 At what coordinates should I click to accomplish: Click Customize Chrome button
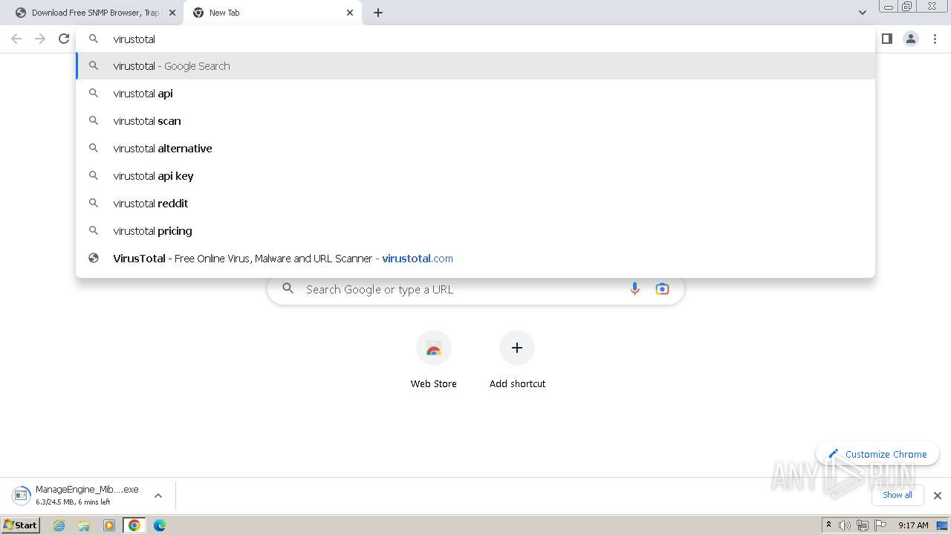tap(877, 454)
